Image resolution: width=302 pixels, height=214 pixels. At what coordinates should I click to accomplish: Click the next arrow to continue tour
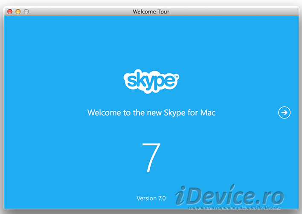point(284,113)
